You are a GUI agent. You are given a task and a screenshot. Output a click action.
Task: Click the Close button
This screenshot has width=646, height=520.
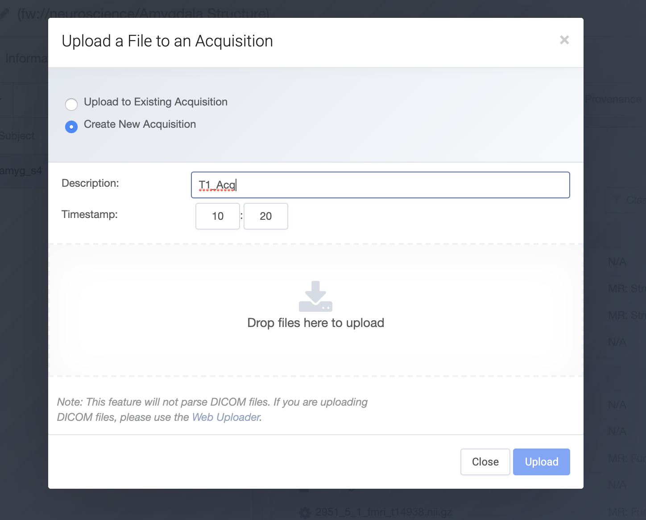[x=485, y=462]
